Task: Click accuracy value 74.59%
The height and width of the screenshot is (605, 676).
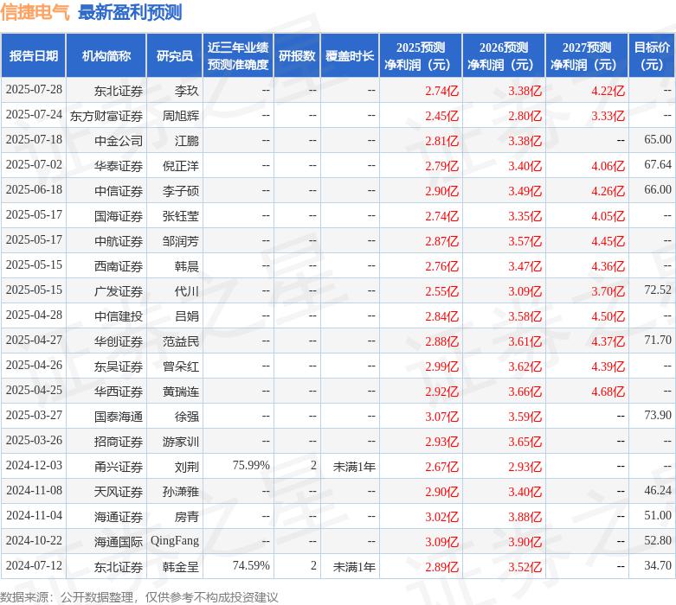Action: [x=251, y=565]
